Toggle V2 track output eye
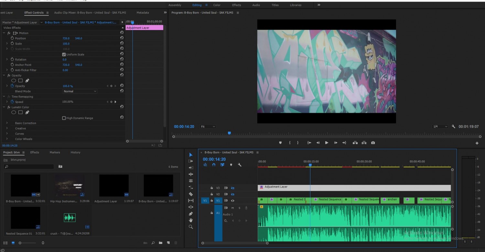This screenshot has height=252, width=485. tap(232, 194)
